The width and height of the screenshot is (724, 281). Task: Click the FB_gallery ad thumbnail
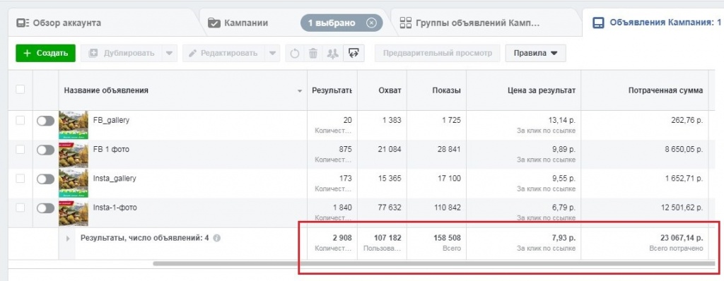pyautogui.click(x=74, y=124)
